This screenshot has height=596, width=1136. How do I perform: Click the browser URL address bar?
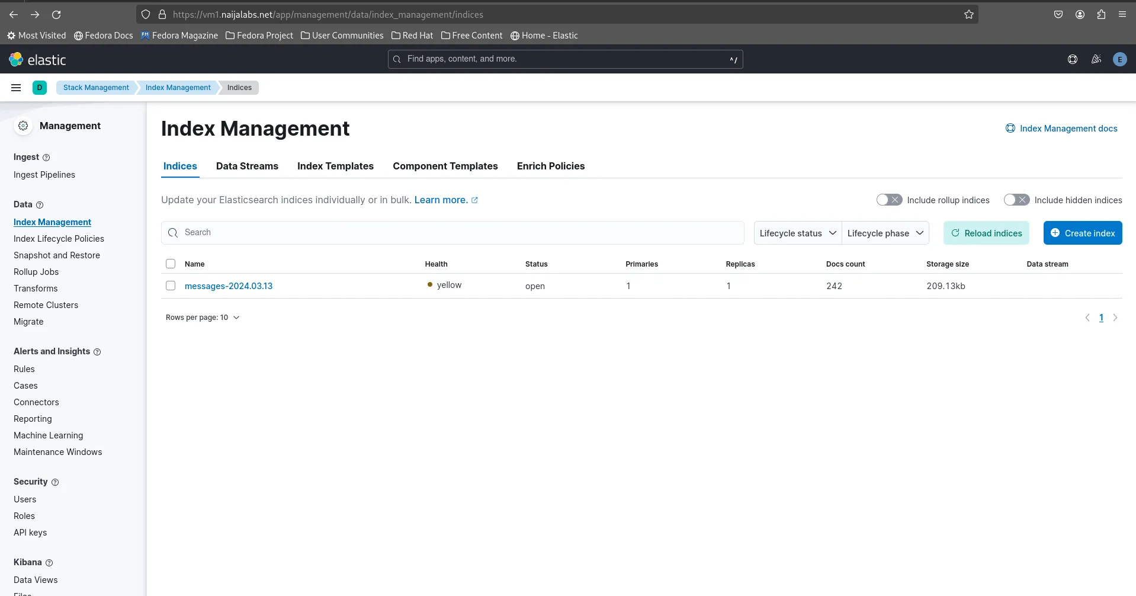click(x=557, y=14)
